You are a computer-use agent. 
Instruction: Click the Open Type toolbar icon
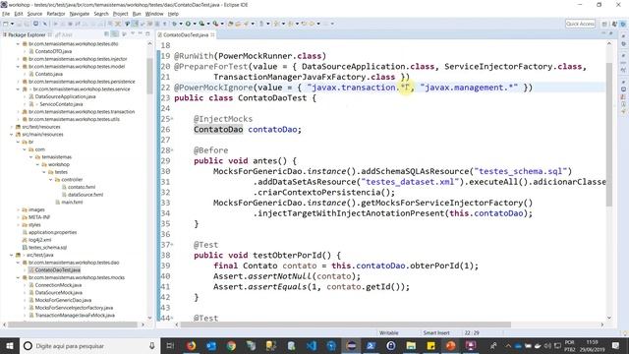(231, 24)
